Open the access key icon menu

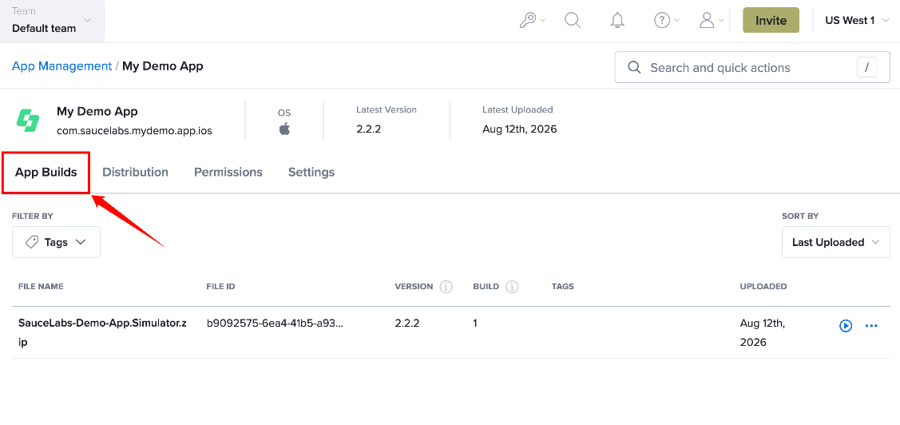tap(532, 21)
